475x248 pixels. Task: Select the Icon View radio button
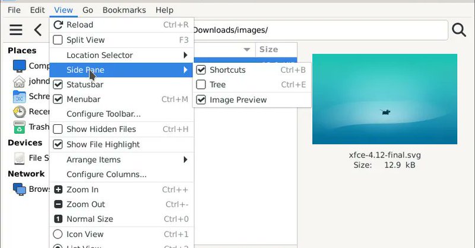(58, 234)
